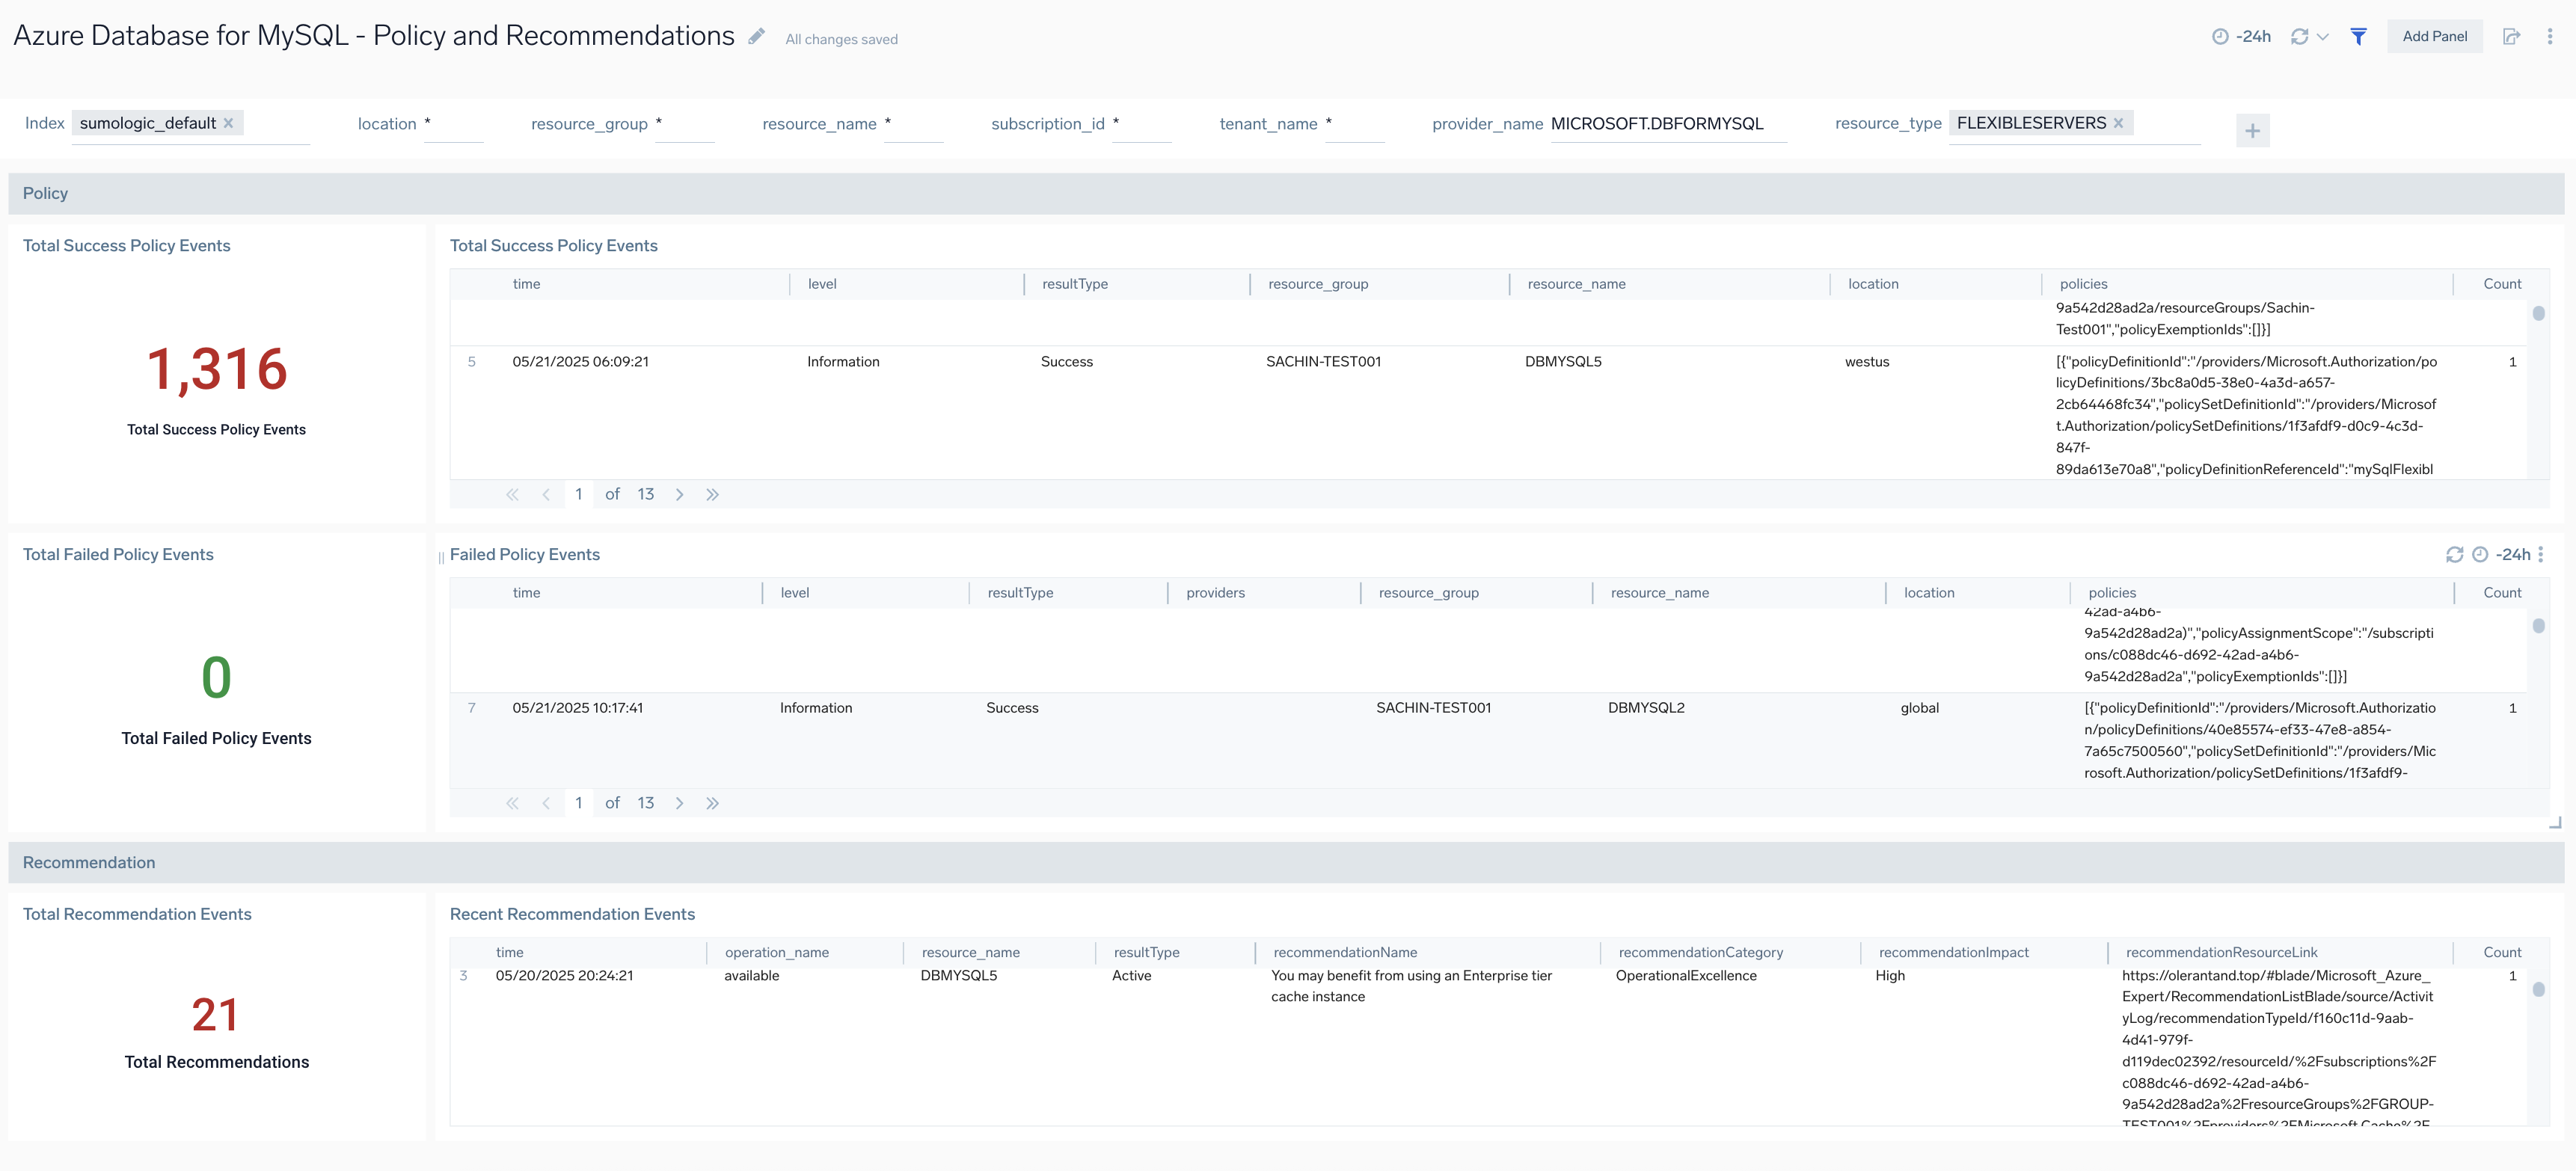This screenshot has height=1171, width=2576.
Task: Add a new filter variable with plus
Action: pos(2252,130)
